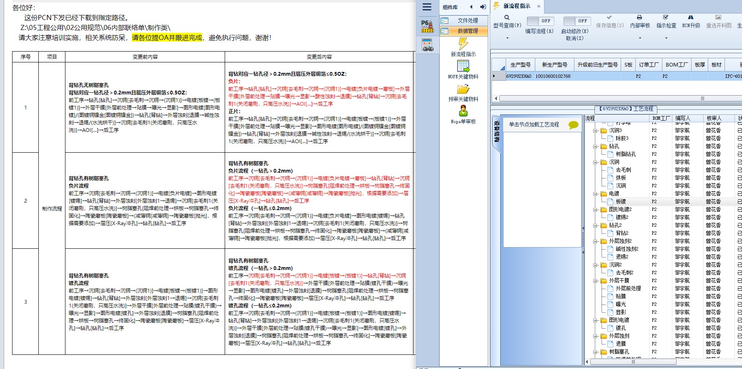Click 内部审核 printer icon

point(639,17)
